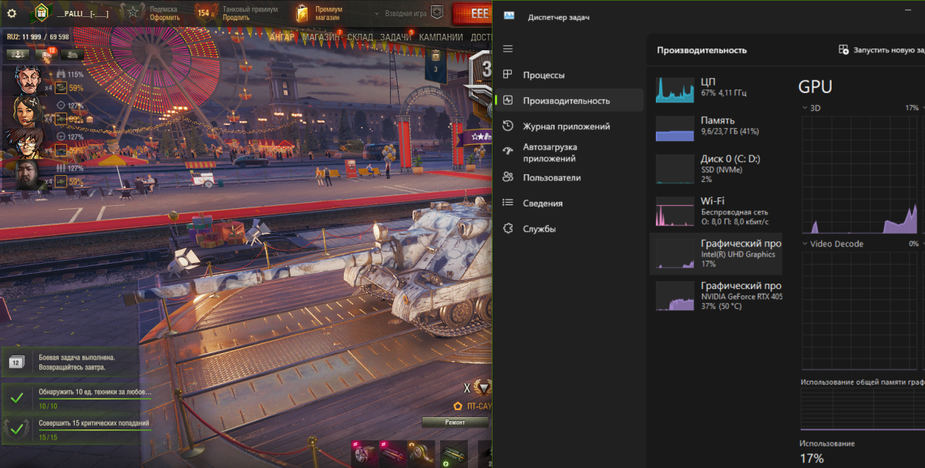Click the 3D GPU usage graph

point(861,174)
